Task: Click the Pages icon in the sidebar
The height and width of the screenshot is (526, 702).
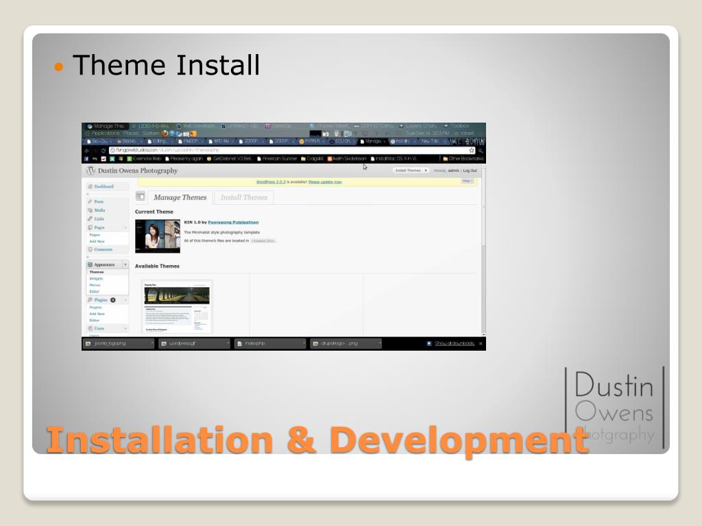Action: point(90,227)
